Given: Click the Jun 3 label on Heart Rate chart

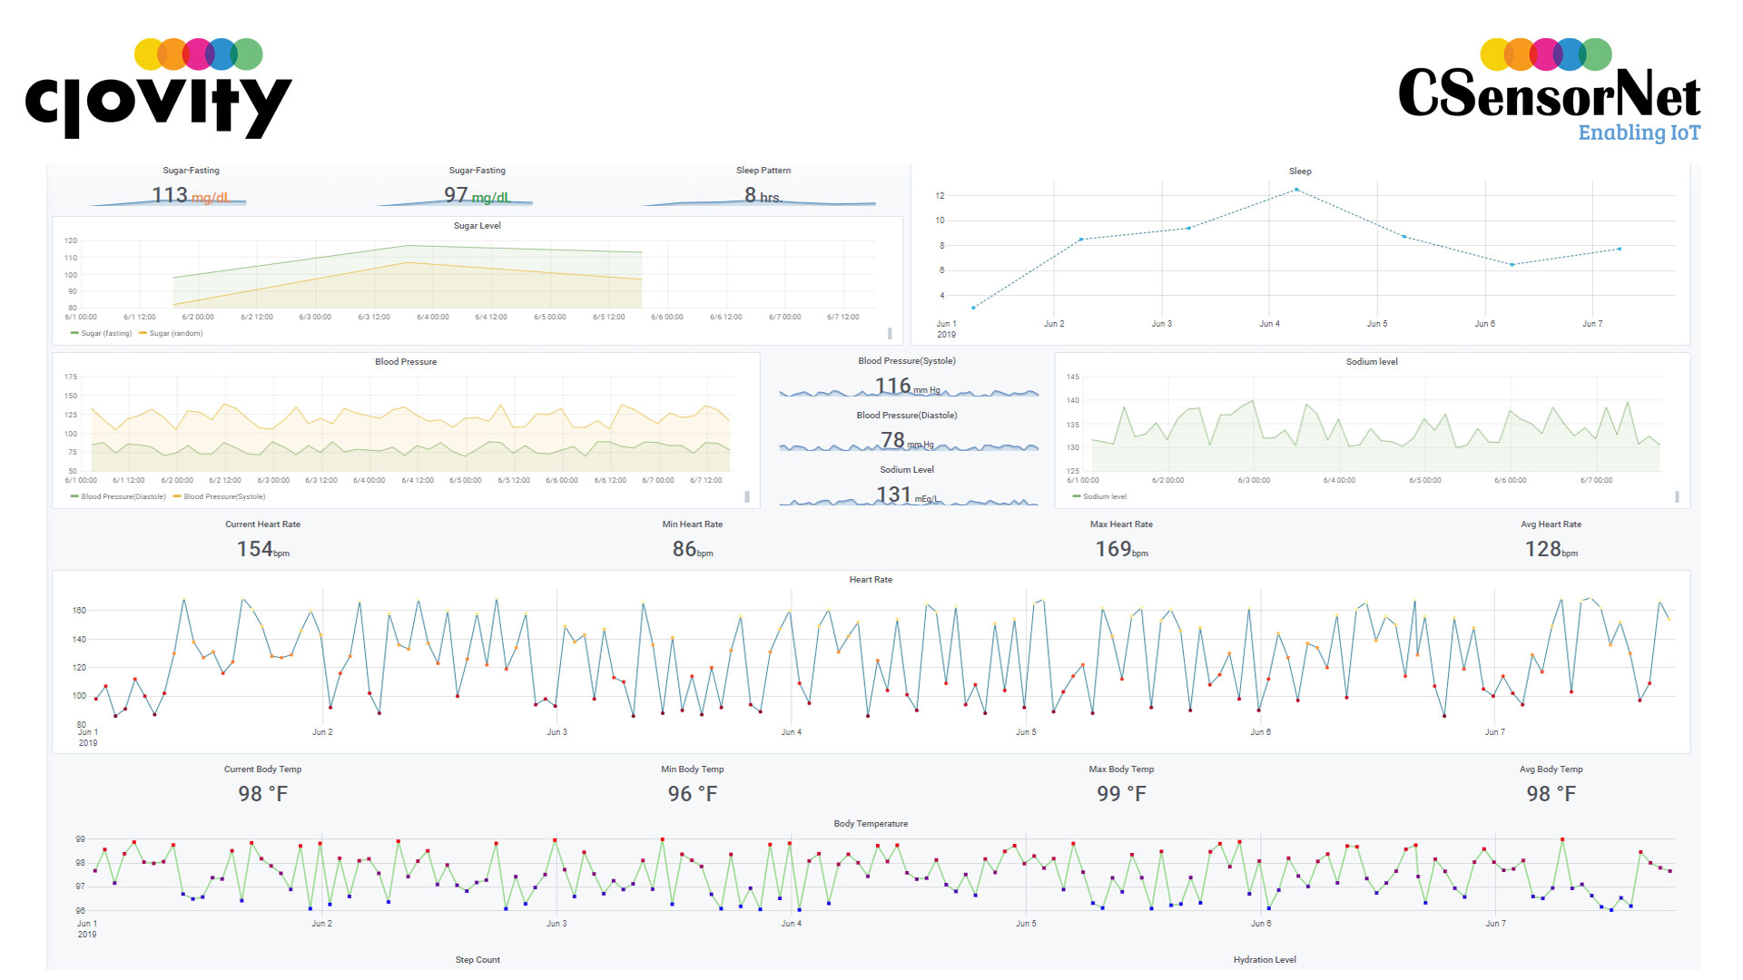Looking at the screenshot, I should tap(556, 732).
